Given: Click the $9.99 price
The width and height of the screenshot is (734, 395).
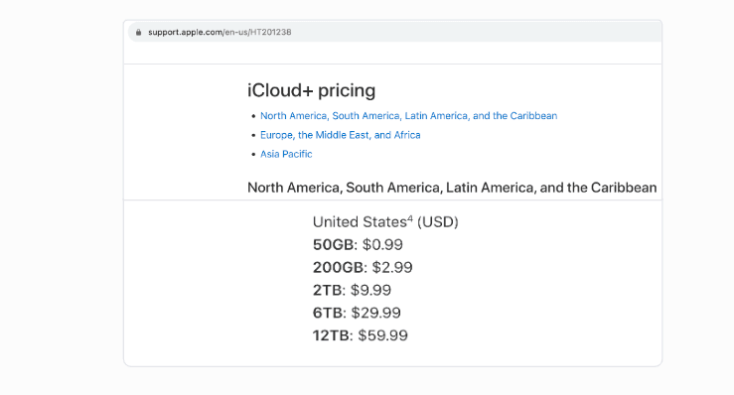Looking at the screenshot, I should (x=370, y=290).
